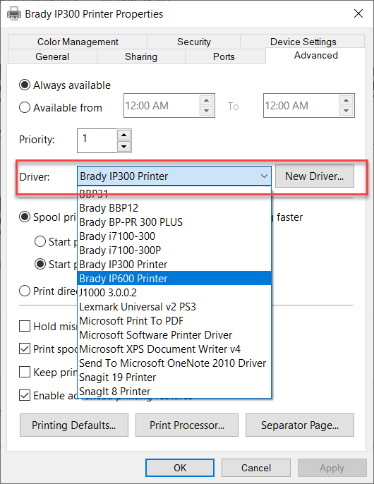Click the Priority value field
Screen dimensions: 374x484
tap(97, 140)
